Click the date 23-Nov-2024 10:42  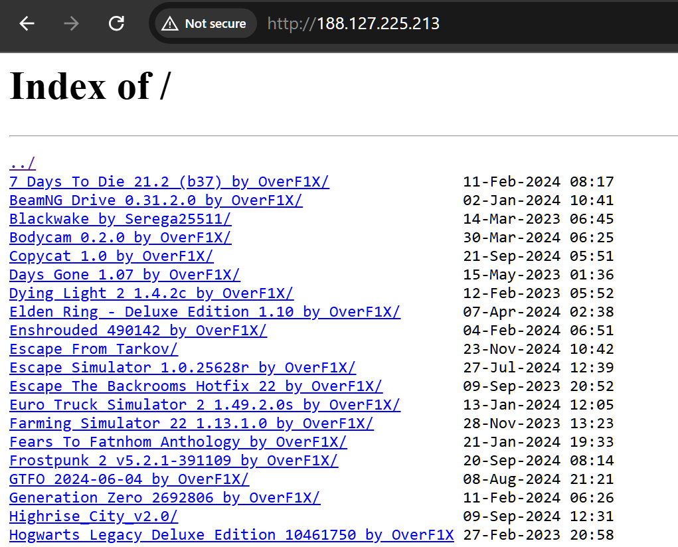539,349
